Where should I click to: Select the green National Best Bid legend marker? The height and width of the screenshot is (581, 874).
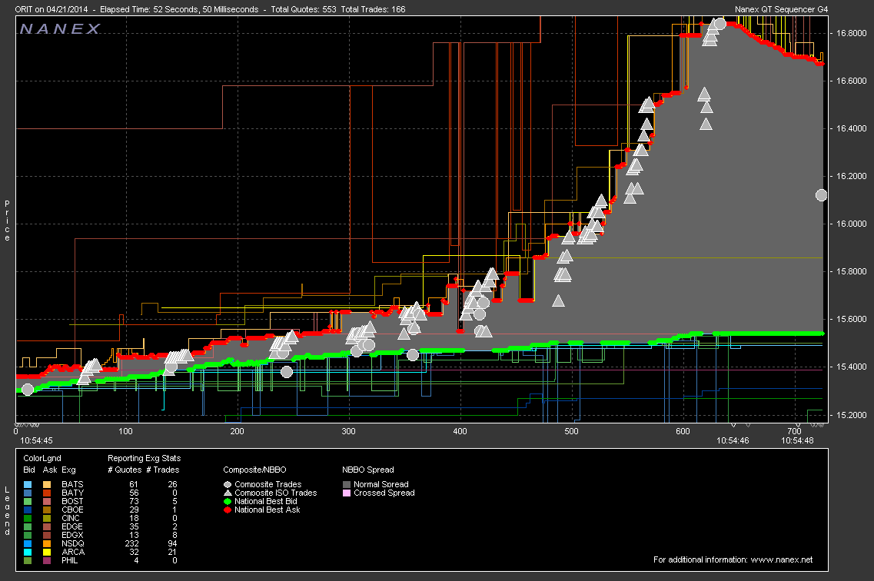[x=228, y=501]
